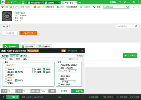Switch to the 游戏礼包 tab

pos(27,46)
